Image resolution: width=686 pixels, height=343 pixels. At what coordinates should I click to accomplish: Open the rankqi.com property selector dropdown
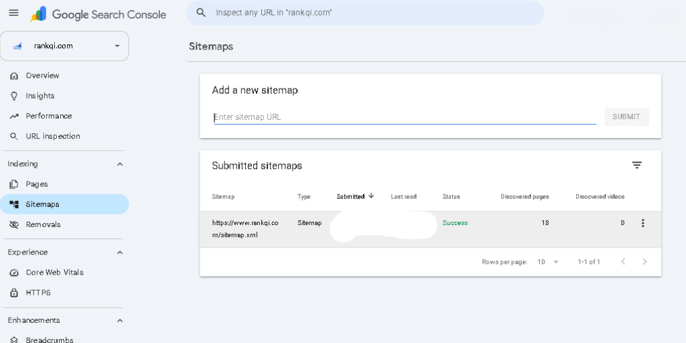point(64,46)
